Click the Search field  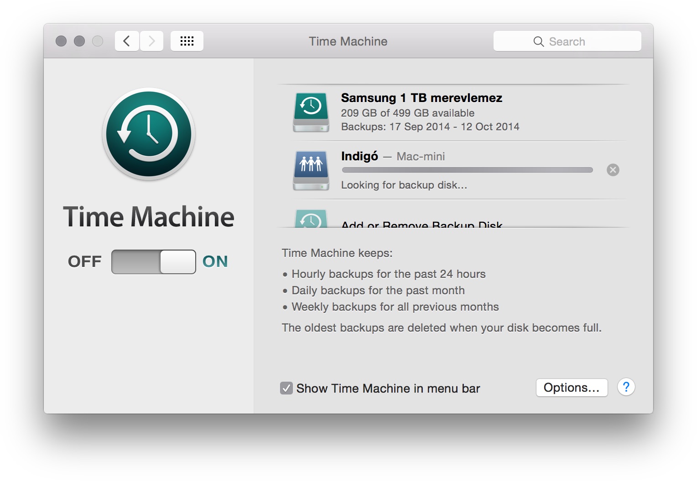(567, 41)
